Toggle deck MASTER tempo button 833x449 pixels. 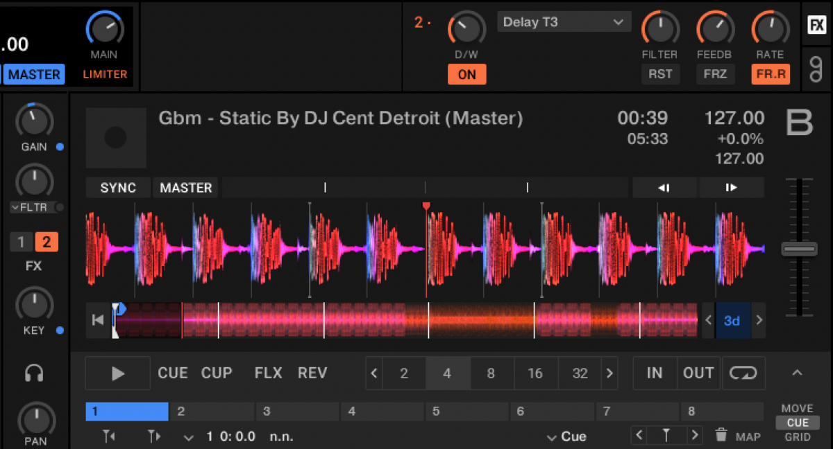point(185,188)
